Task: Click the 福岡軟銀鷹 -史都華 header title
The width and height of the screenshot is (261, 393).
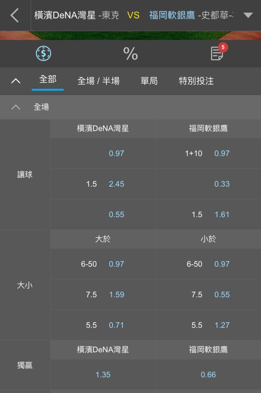Action: click(x=191, y=15)
